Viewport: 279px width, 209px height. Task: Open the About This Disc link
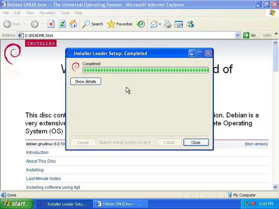point(41,161)
